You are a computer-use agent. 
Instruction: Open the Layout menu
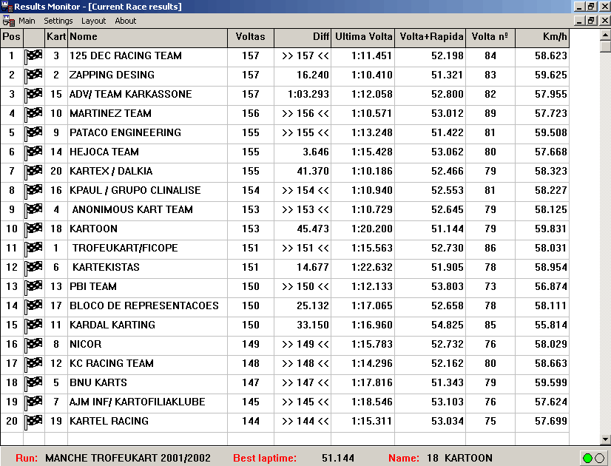[x=94, y=21]
